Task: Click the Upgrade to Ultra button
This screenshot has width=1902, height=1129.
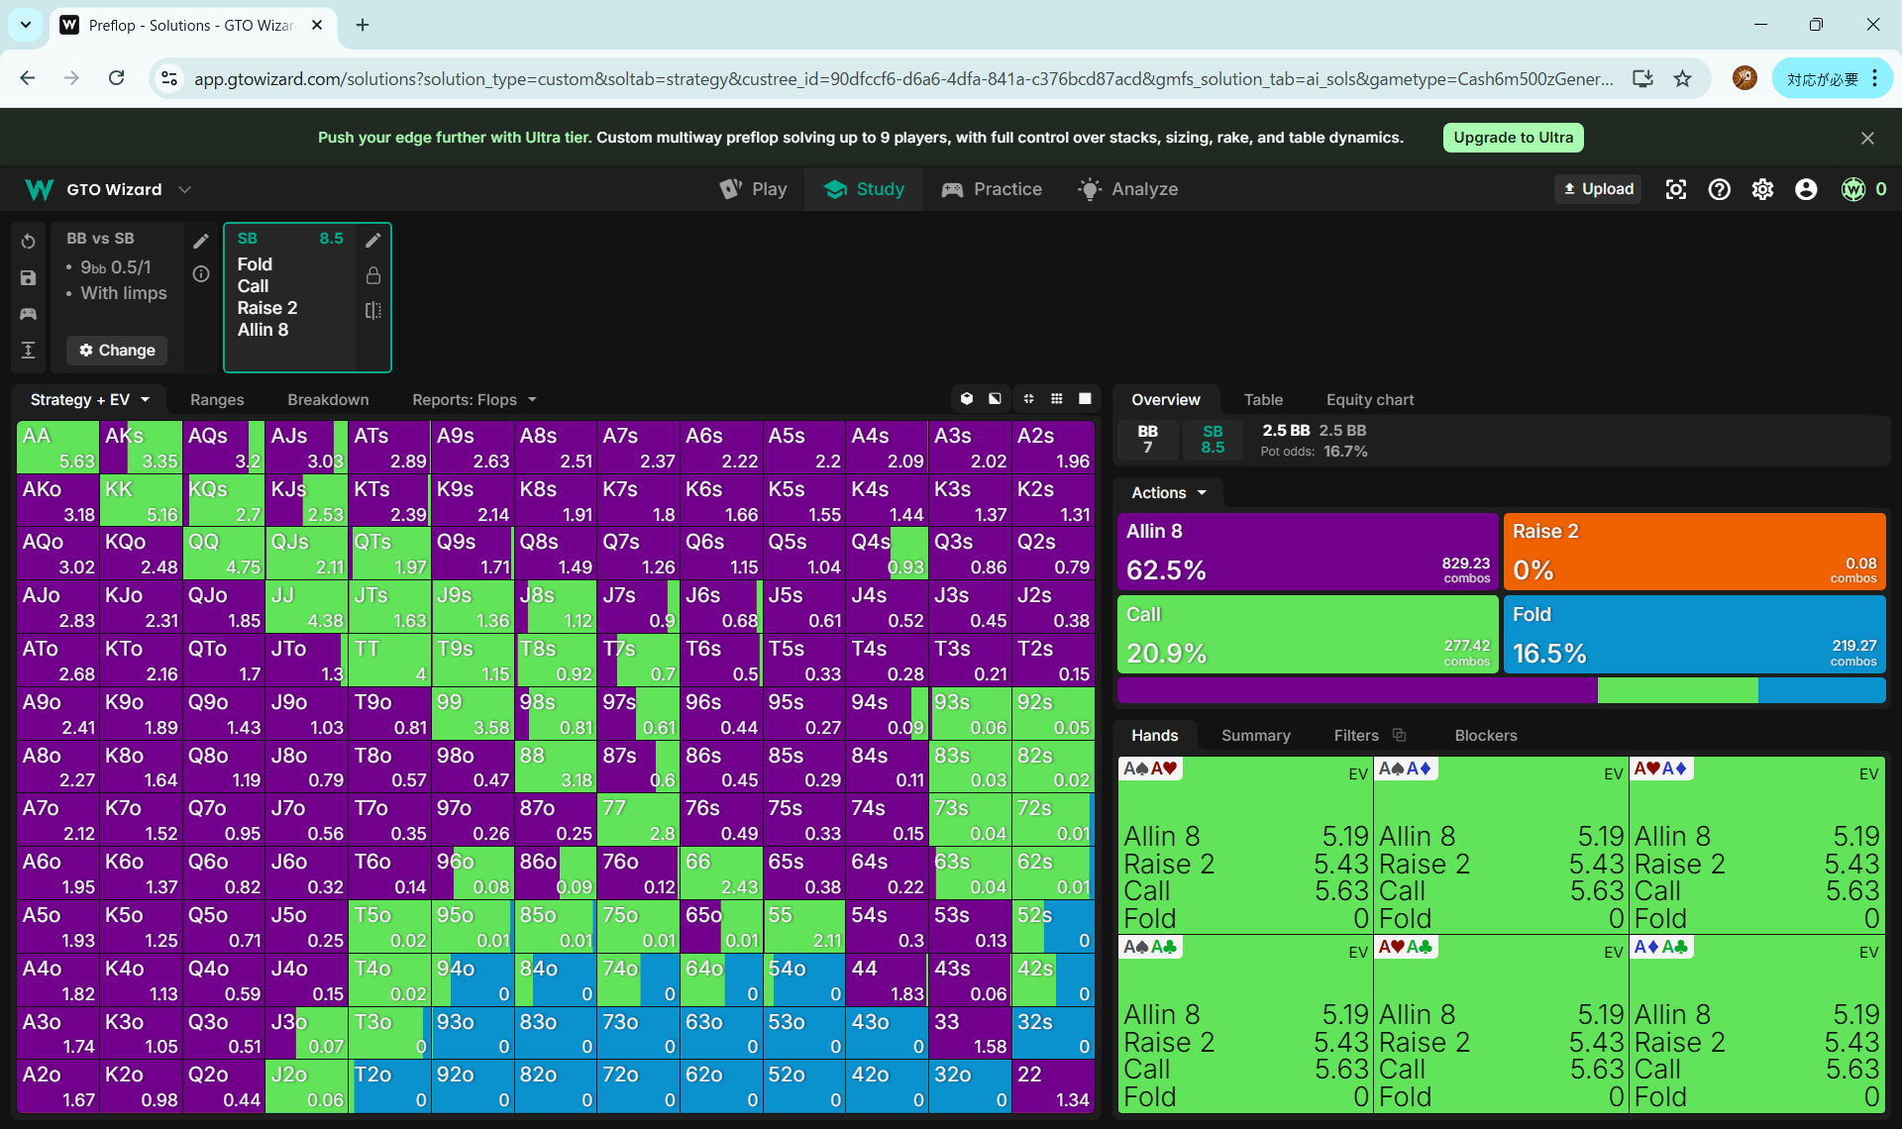Action: point(1513,138)
